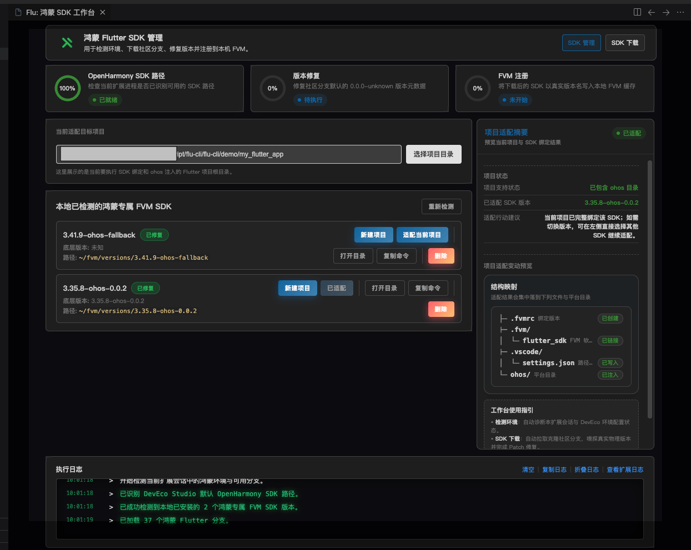The height and width of the screenshot is (550, 691).
Task: Close the Flu 鸿蒙 SDK 工作台 tab
Action: (x=102, y=12)
